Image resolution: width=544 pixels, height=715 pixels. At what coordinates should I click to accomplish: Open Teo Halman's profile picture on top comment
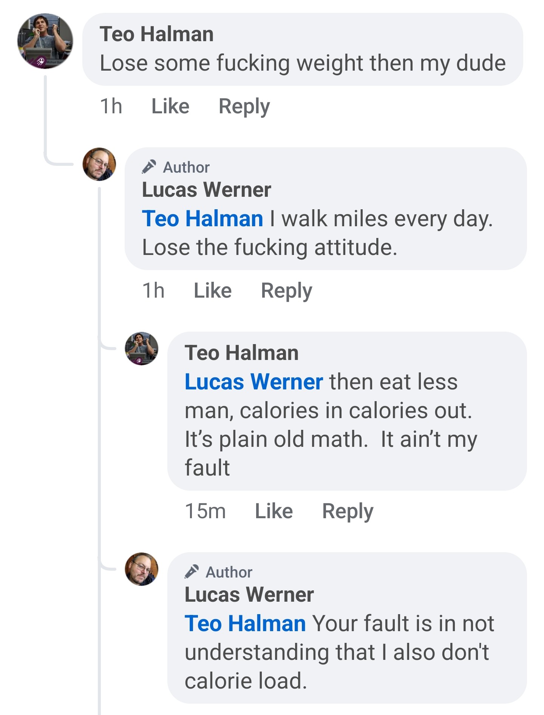45,41
